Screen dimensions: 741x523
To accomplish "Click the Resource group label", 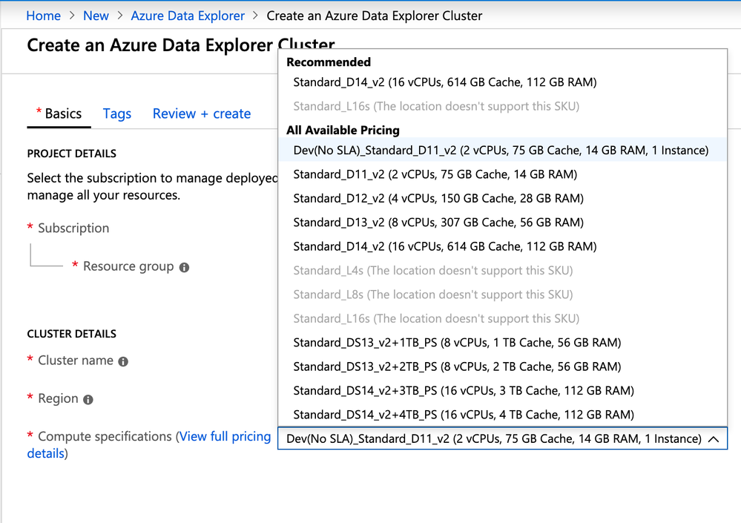I will [x=128, y=266].
